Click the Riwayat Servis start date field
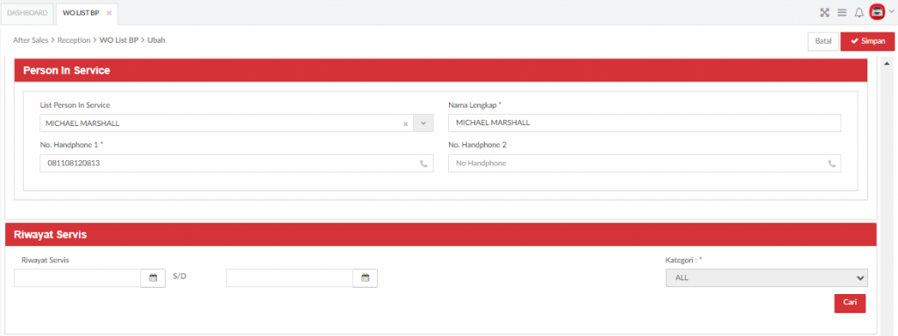898x336 pixels. 77,278
